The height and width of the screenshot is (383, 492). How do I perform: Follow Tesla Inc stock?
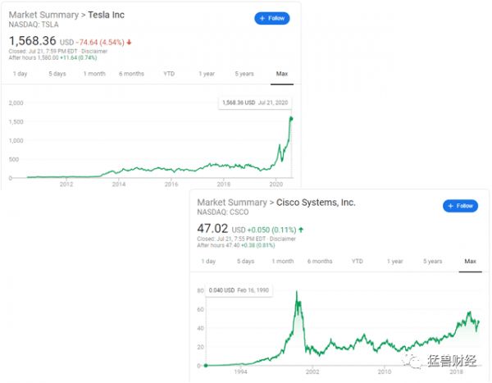tap(271, 18)
